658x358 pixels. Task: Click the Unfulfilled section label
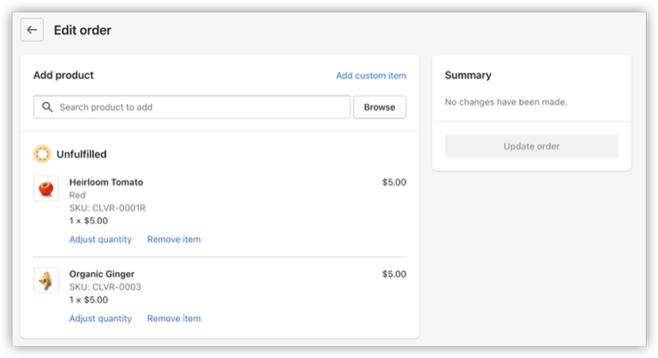[x=82, y=154]
